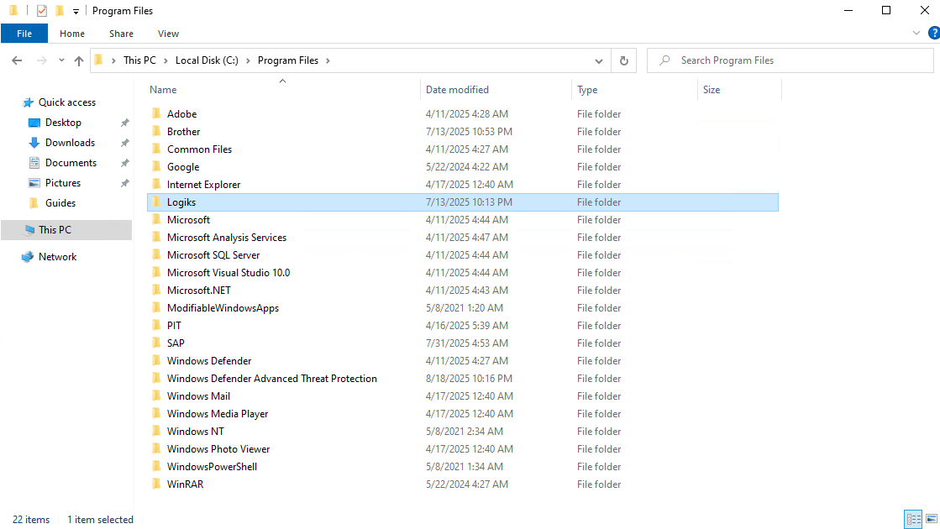This screenshot has height=529, width=940.
Task: Switch to the View ribbon tab
Action: click(x=168, y=34)
